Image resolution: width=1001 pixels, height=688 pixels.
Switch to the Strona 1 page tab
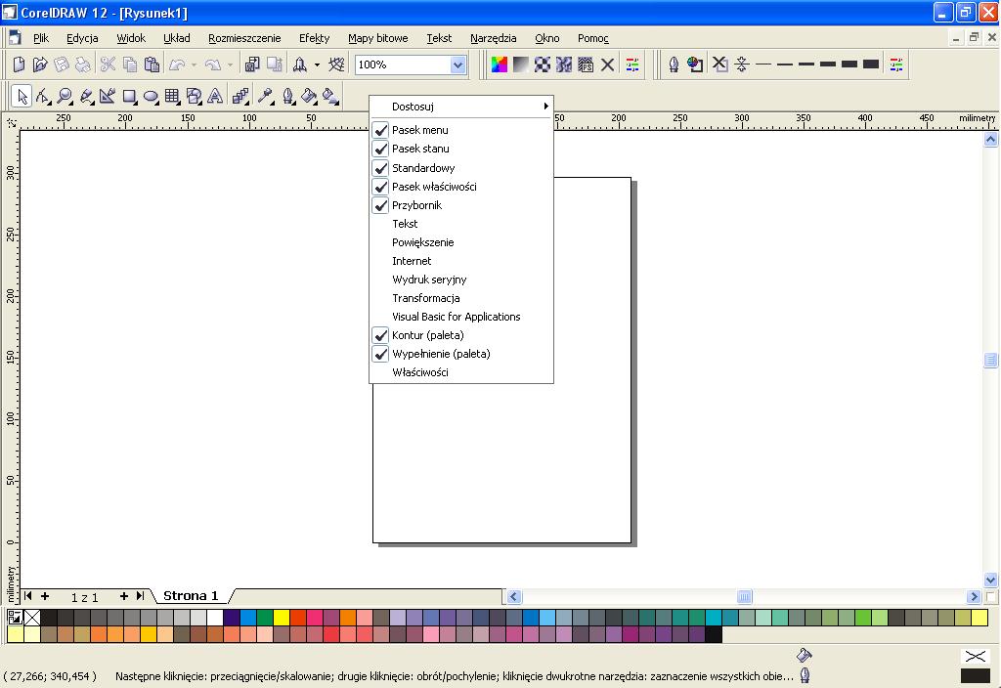[x=191, y=595]
